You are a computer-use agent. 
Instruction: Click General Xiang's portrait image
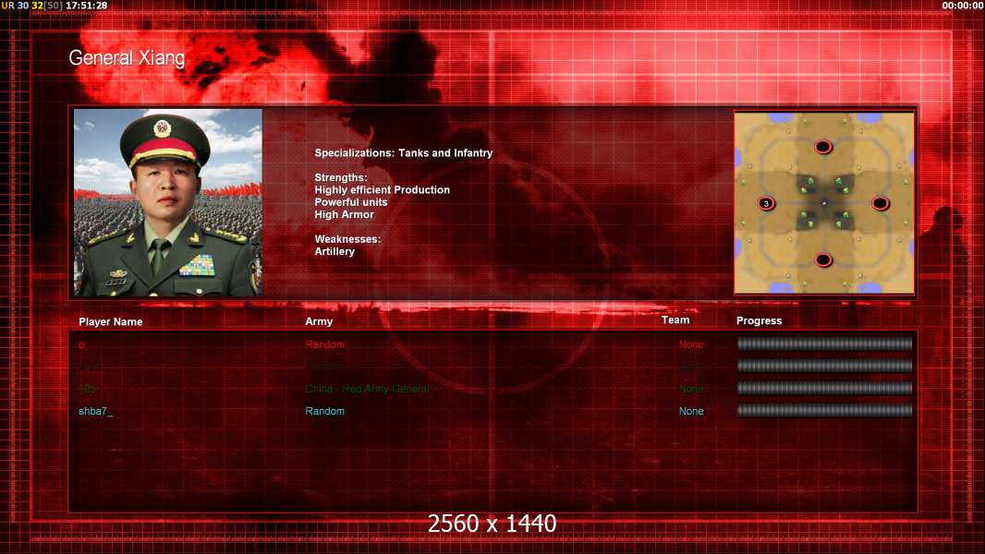click(168, 202)
